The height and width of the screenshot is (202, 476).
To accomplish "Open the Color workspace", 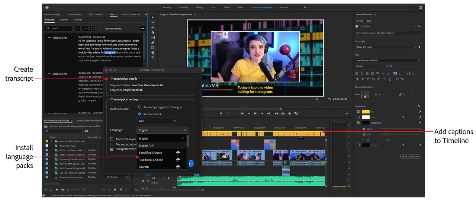I will click(x=213, y=7).
